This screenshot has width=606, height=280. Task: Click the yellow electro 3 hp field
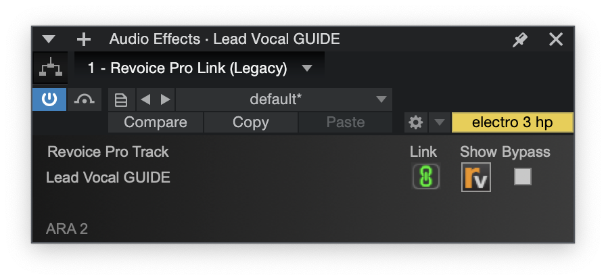coord(512,122)
